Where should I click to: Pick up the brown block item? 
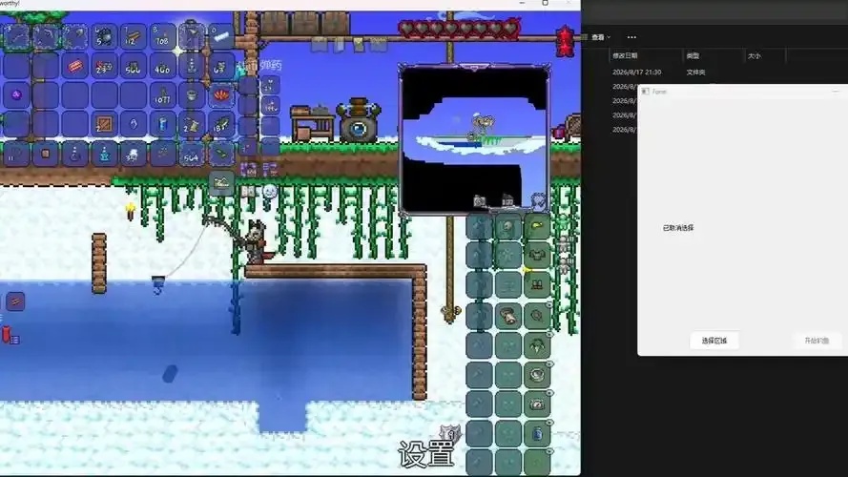click(46, 155)
